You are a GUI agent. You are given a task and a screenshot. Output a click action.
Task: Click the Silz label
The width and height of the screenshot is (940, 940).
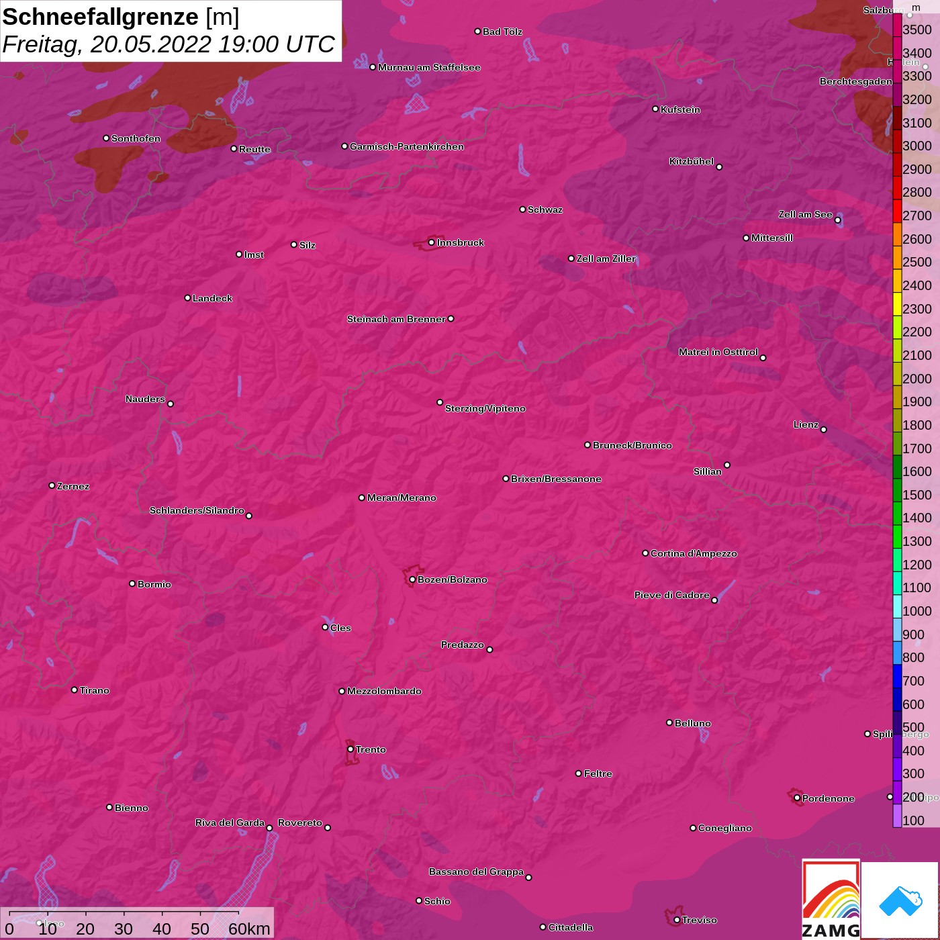(307, 245)
